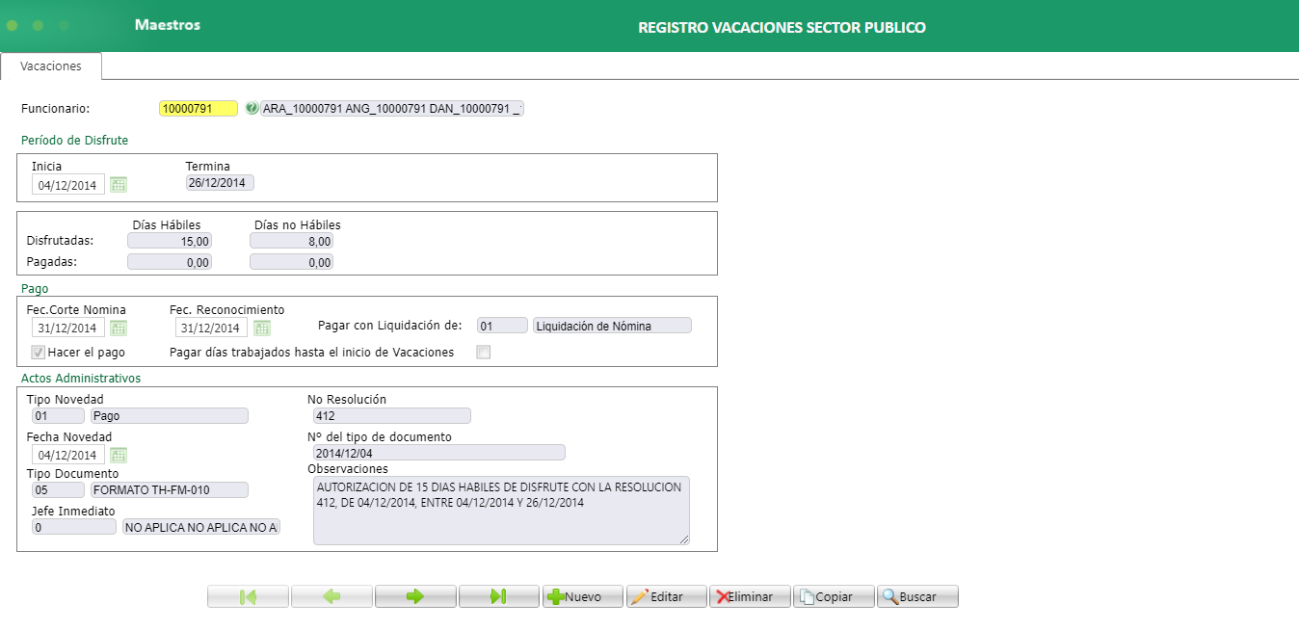Toggle the Hacer el pago checkbox
Viewport: 1299px width, 631px height.
39,353
